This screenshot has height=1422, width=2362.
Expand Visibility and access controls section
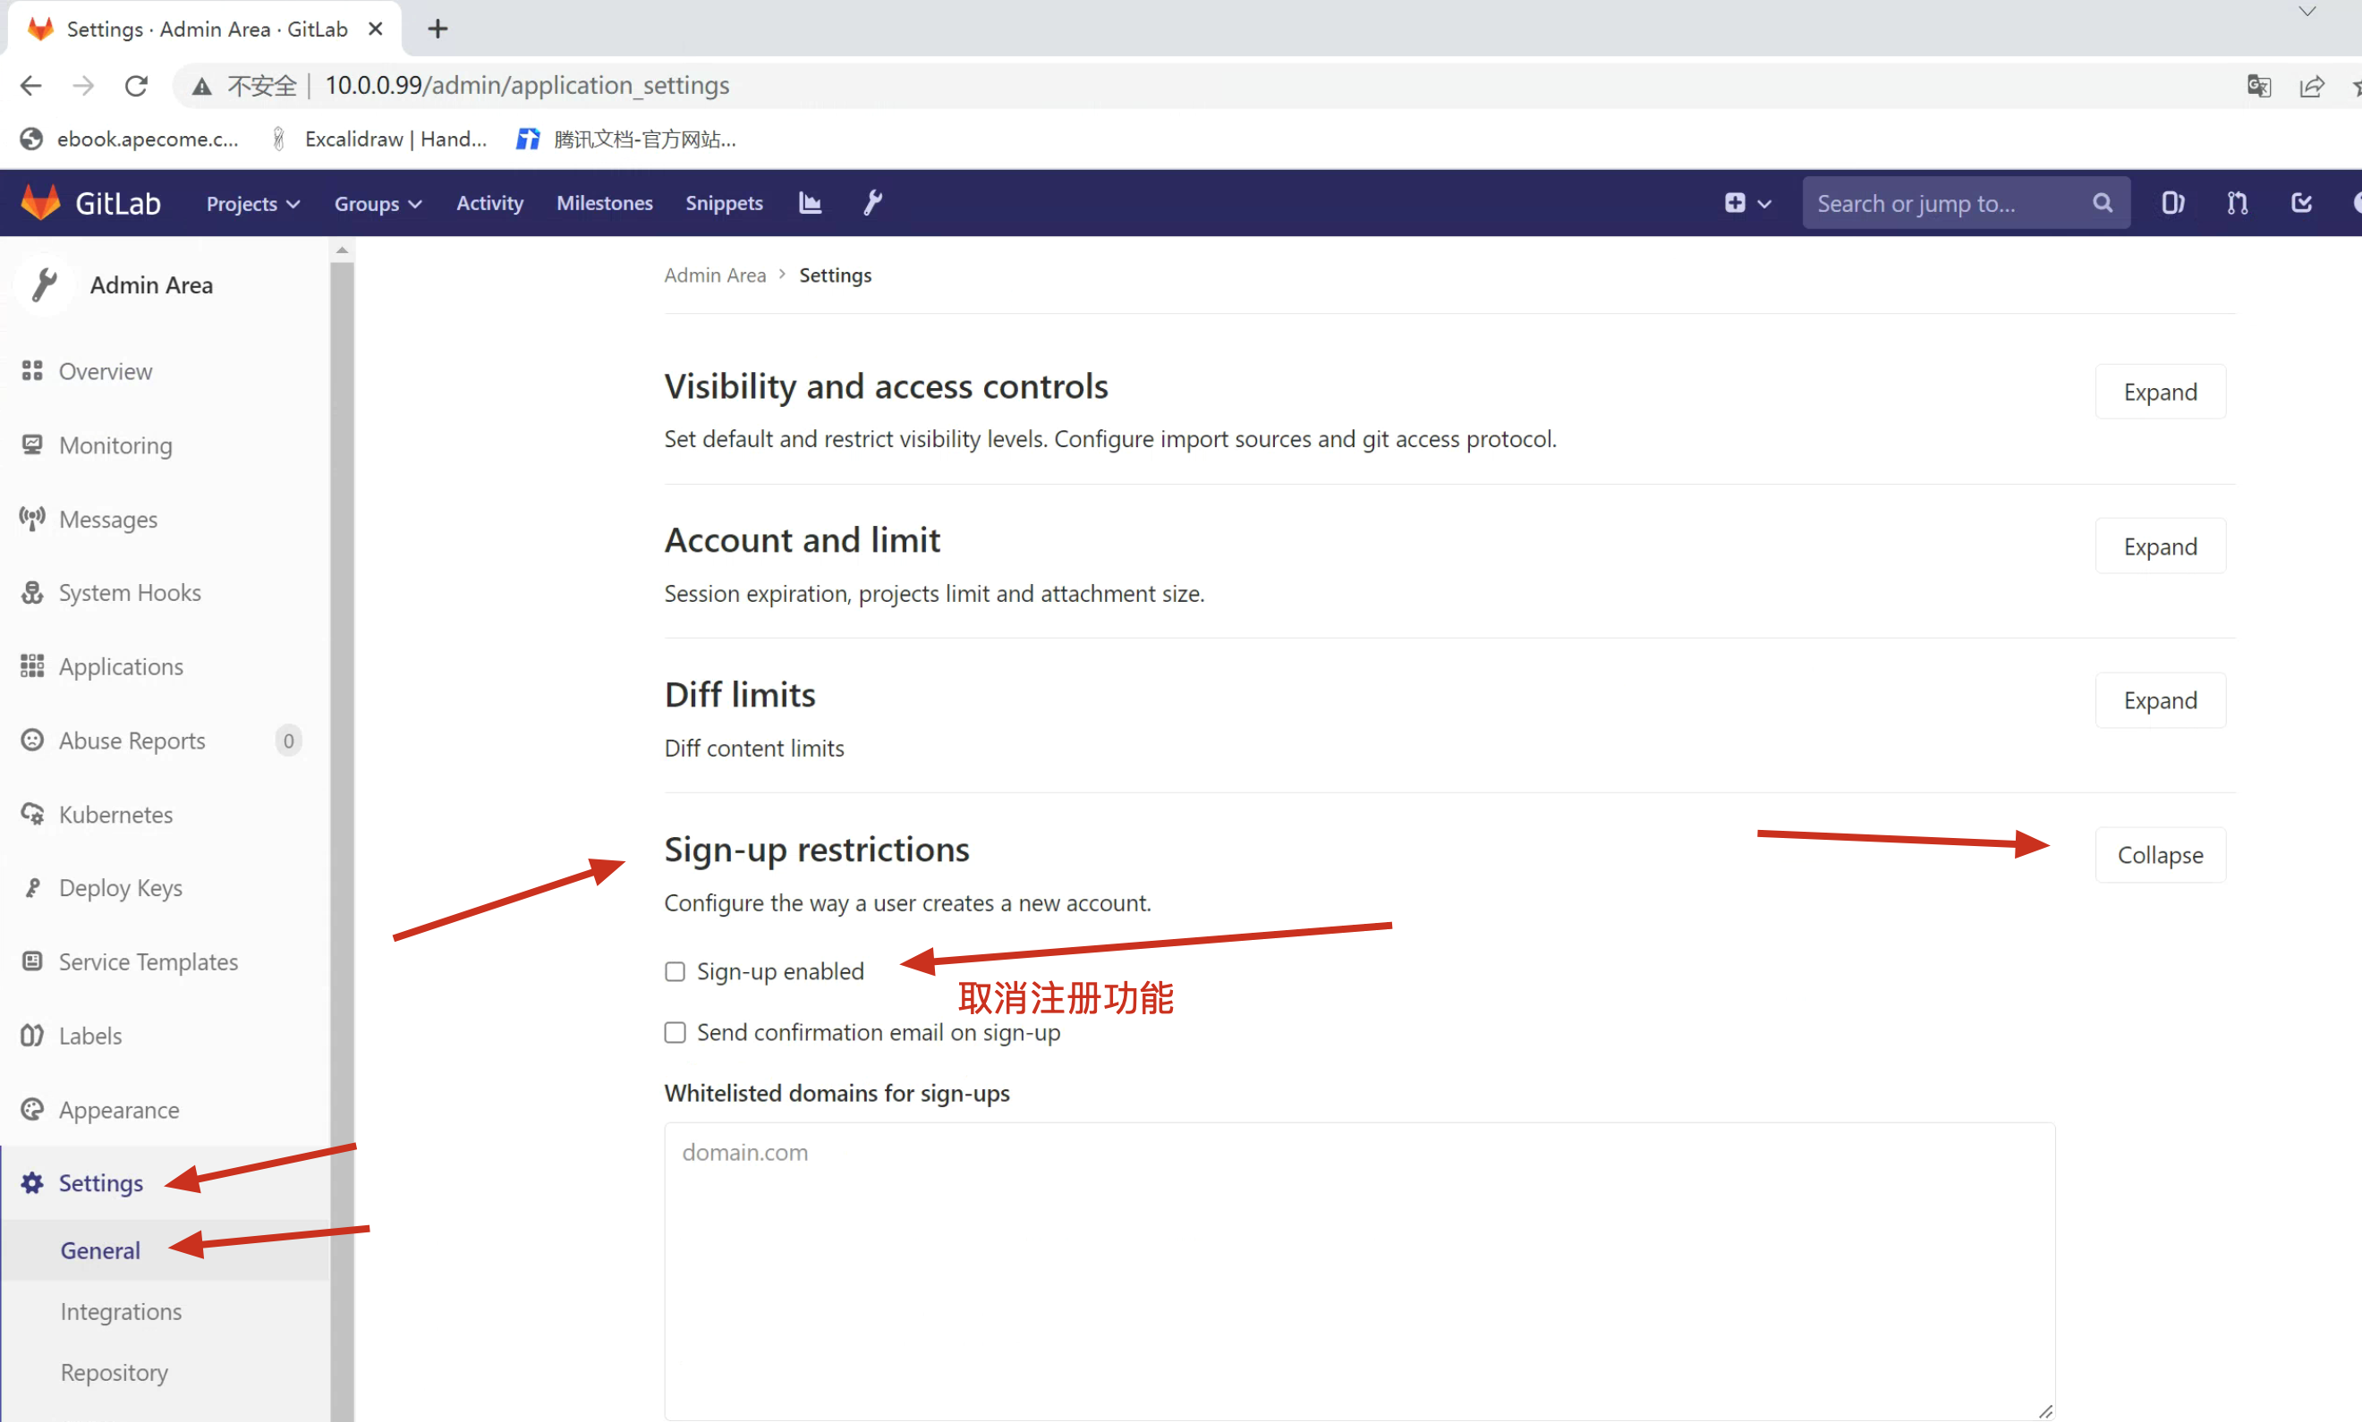click(2159, 392)
